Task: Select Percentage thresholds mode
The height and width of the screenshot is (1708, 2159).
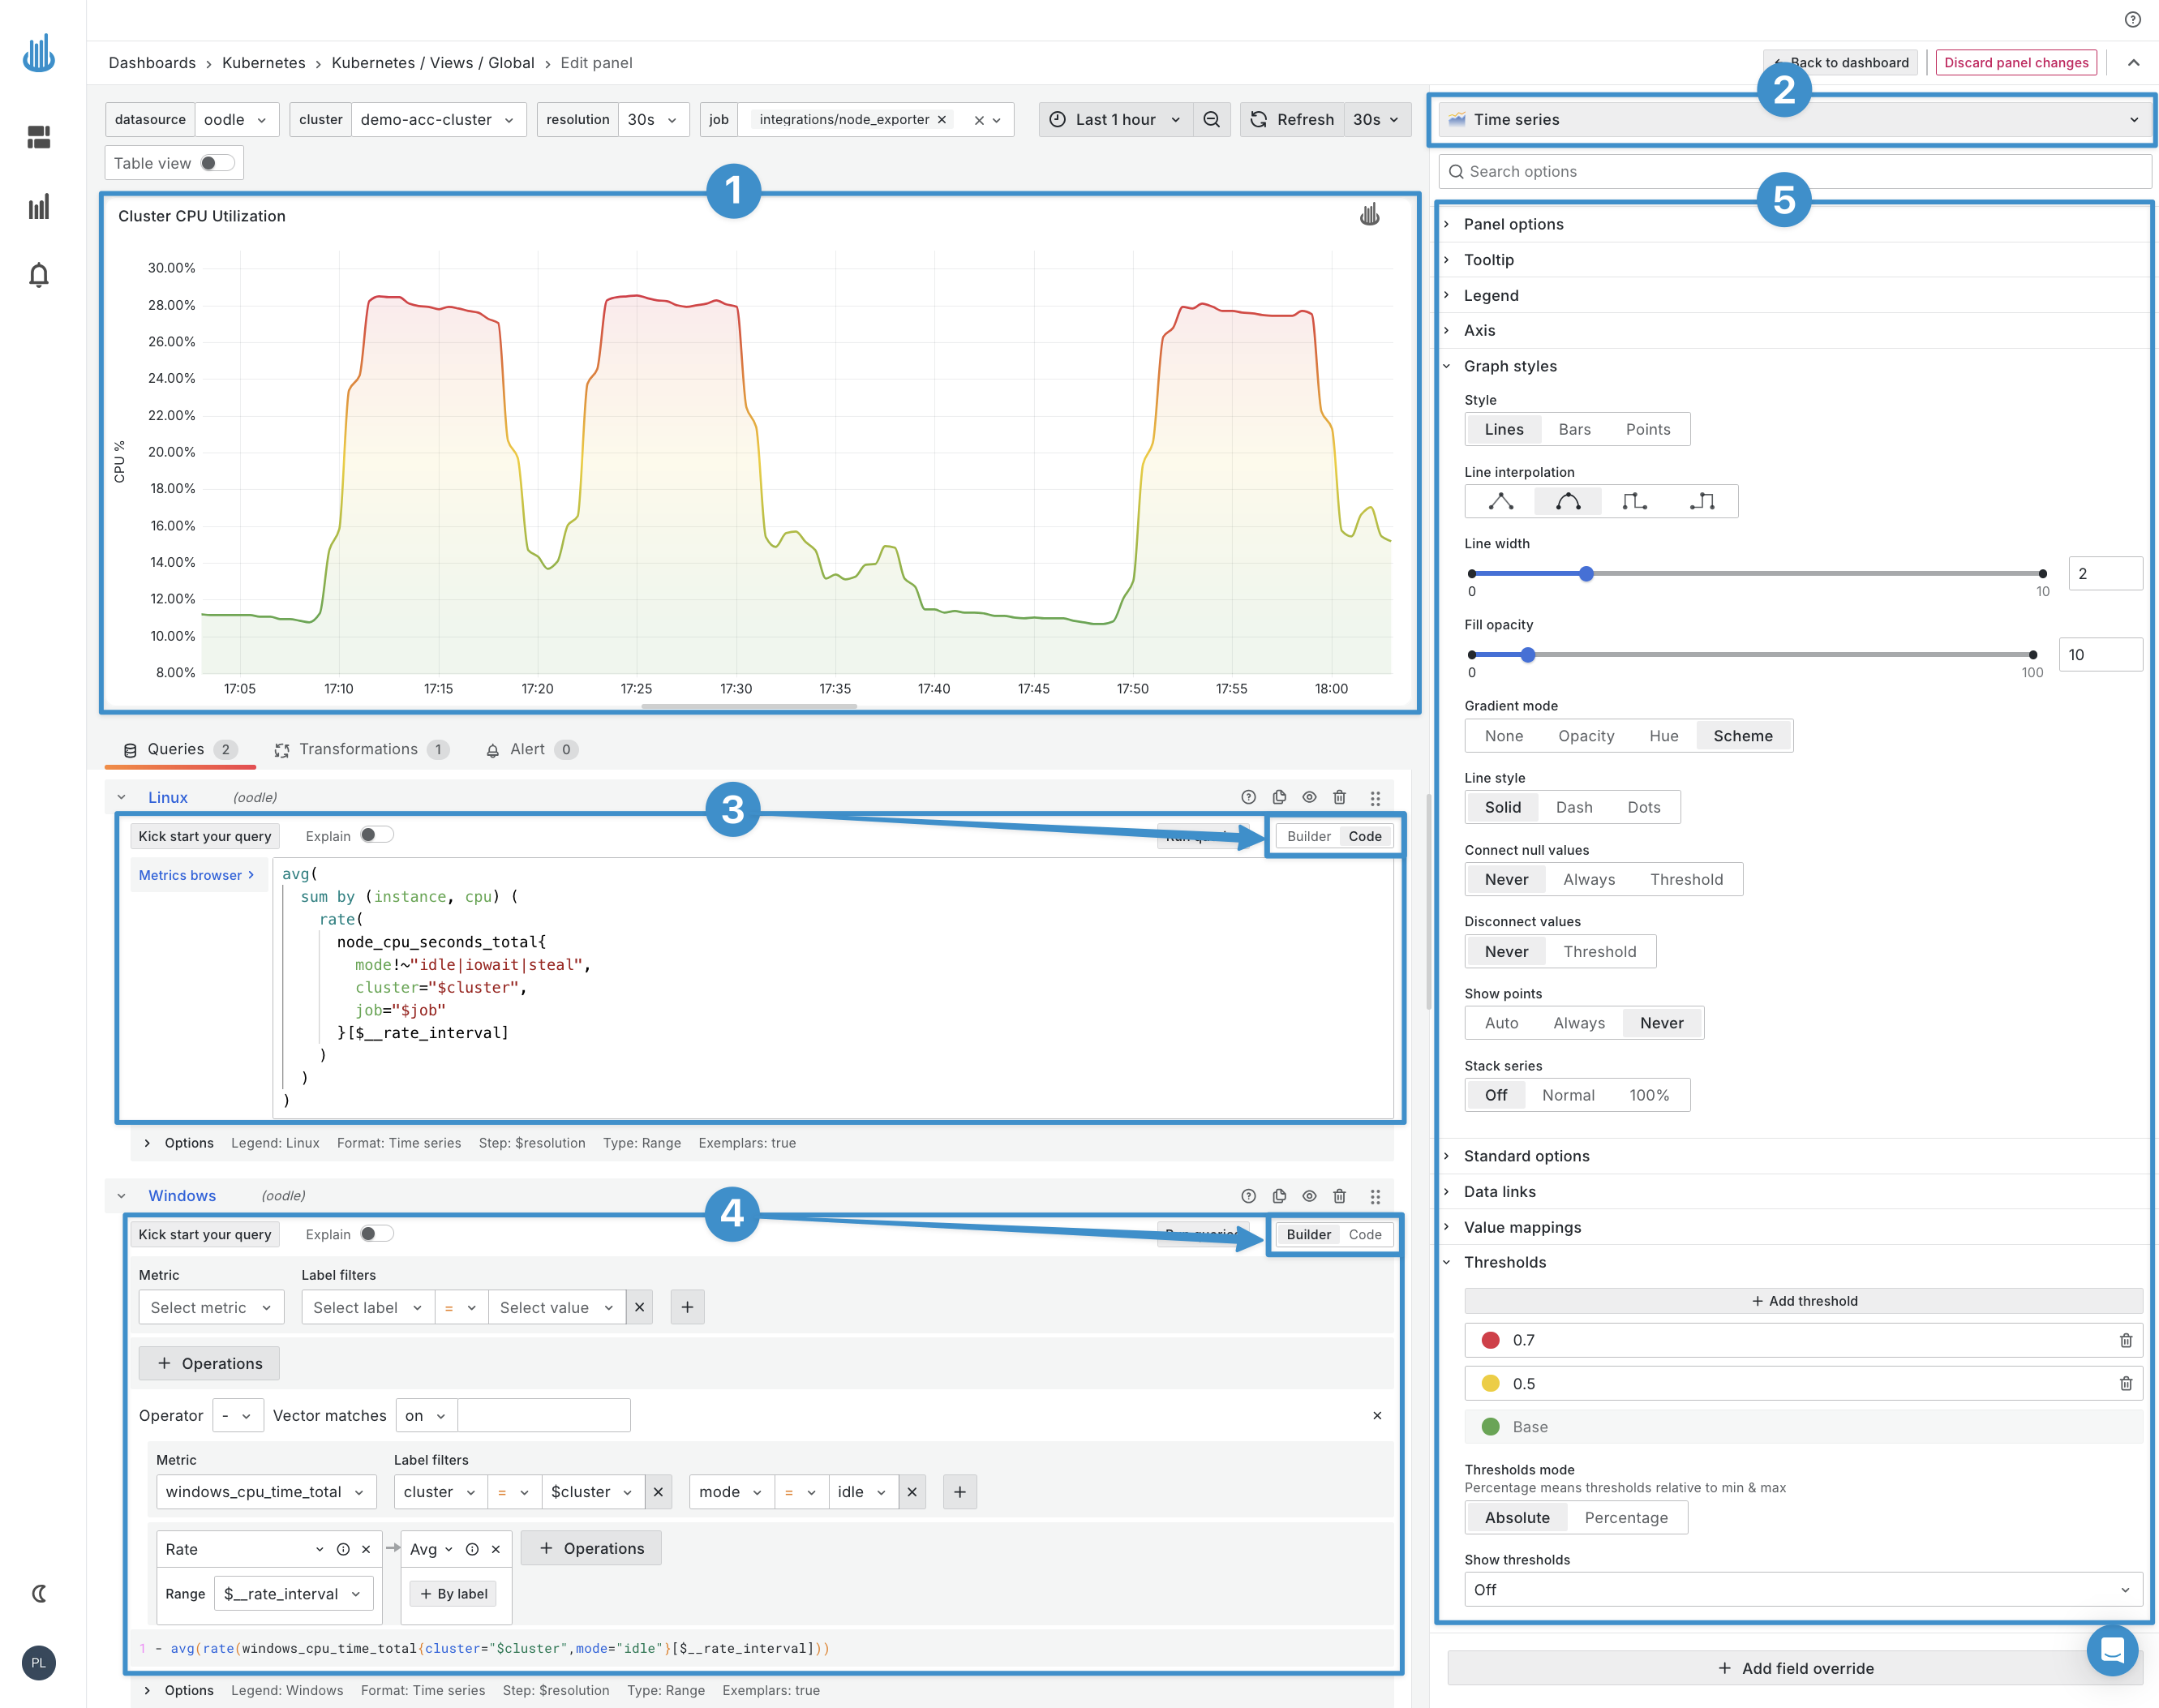Action: [1626, 1518]
